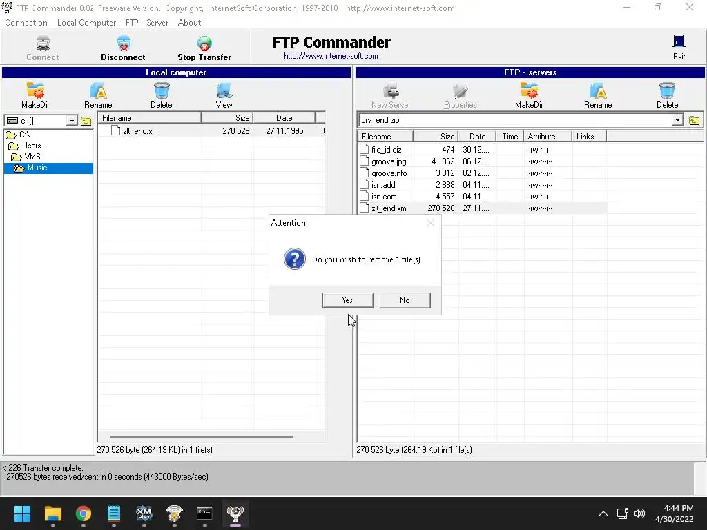Sort local list by Size header
The width and height of the screenshot is (707, 530).
(226, 117)
